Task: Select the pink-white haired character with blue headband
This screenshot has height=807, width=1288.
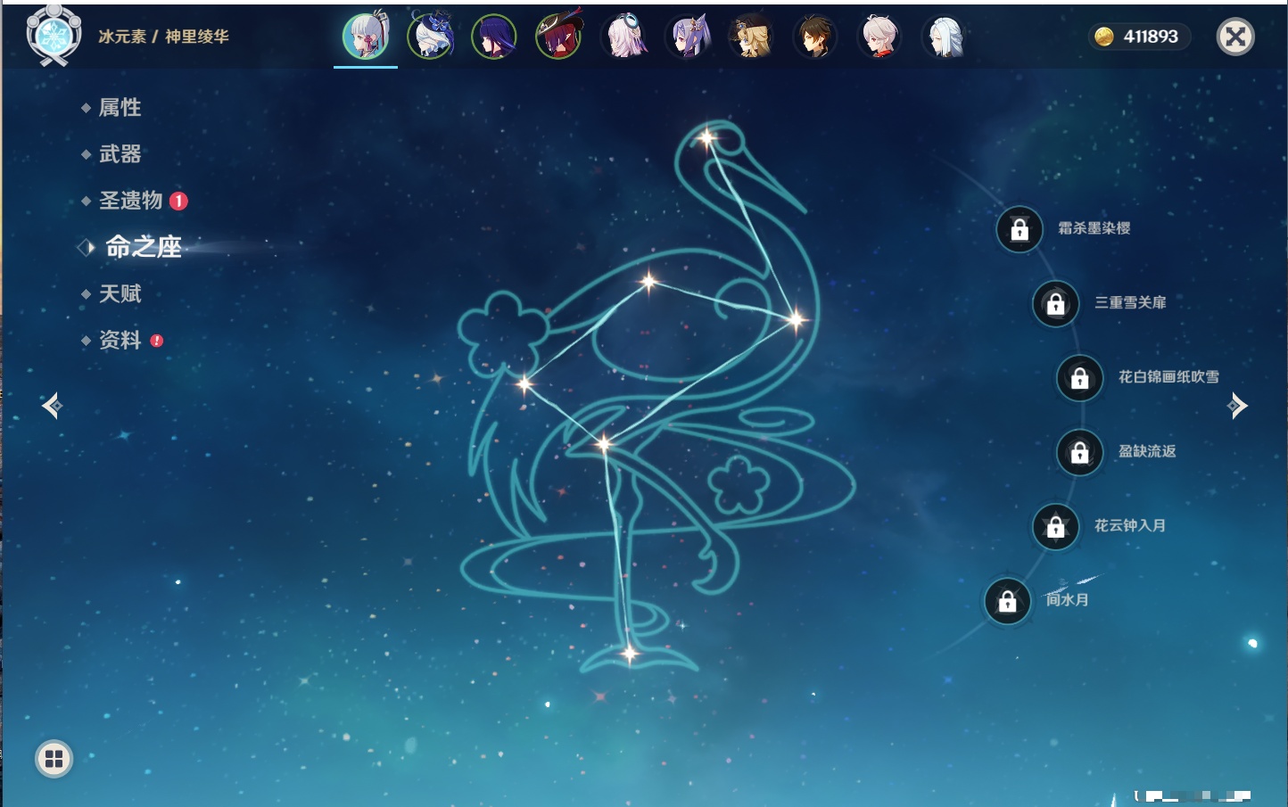Action: pos(623,37)
